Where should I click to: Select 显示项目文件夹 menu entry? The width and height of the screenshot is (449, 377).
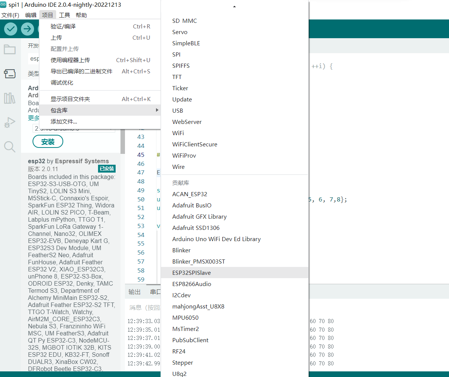pos(100,99)
